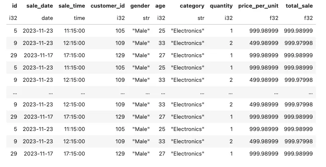Select the i32 dtype label under quantity

228,18
